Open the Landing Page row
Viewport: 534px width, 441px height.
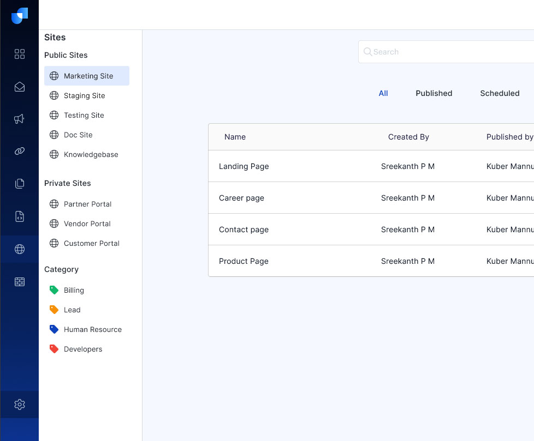(x=371, y=166)
